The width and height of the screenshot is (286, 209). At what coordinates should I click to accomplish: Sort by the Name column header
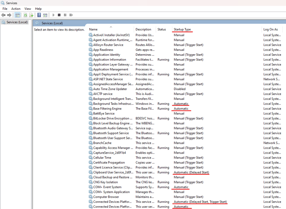point(93,29)
